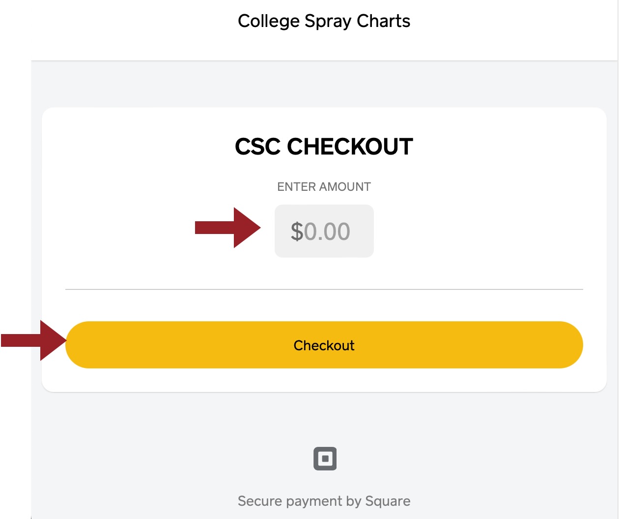Click the word "CSC" in the card heading
This screenshot has width=620, height=519.
(257, 147)
